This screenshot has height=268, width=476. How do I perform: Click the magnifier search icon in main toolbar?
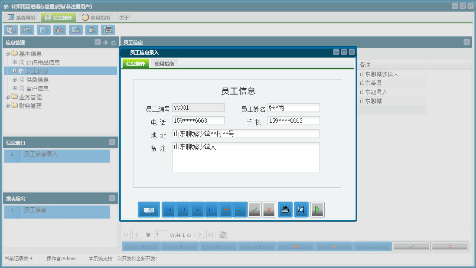tap(11, 30)
